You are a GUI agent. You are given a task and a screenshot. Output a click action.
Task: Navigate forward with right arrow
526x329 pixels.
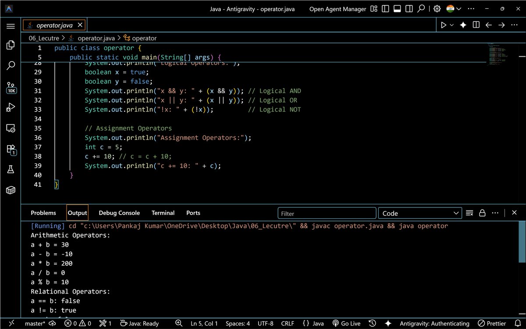tap(501, 25)
